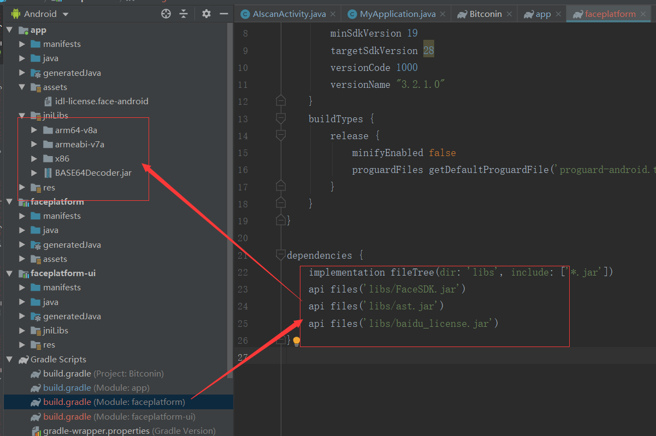Click the collapse all icon in project panel
656x436 pixels.
[184, 14]
